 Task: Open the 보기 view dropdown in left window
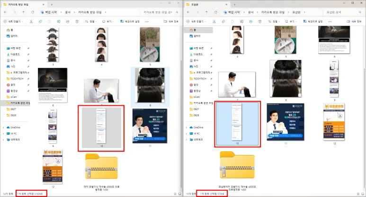(x=108, y=21)
